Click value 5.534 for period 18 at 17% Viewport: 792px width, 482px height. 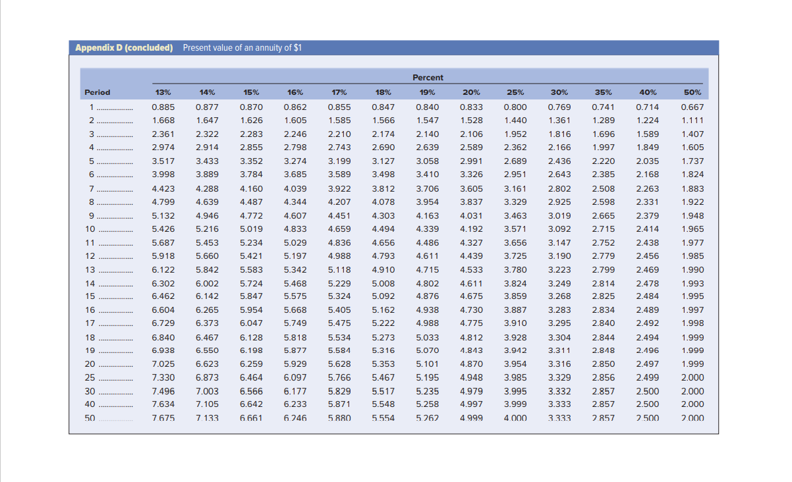(339, 338)
